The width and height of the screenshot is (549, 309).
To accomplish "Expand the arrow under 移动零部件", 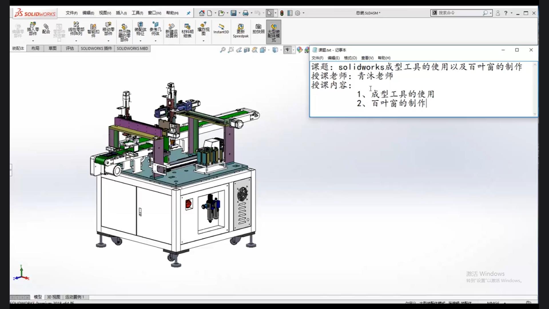I will click(108, 41).
